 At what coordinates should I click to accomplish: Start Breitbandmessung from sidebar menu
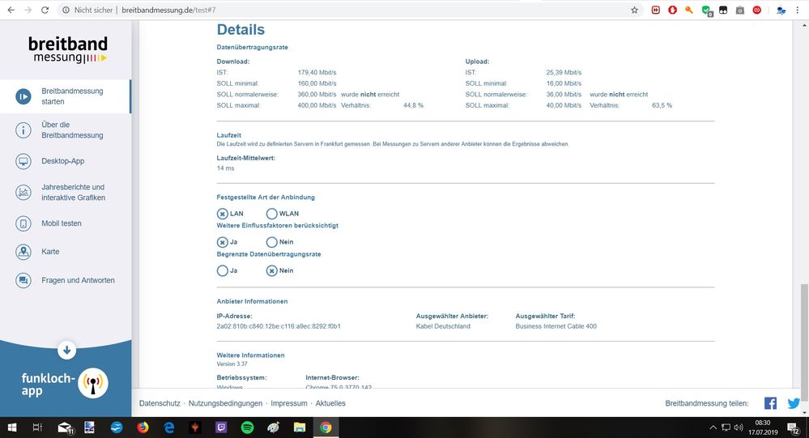point(66,96)
